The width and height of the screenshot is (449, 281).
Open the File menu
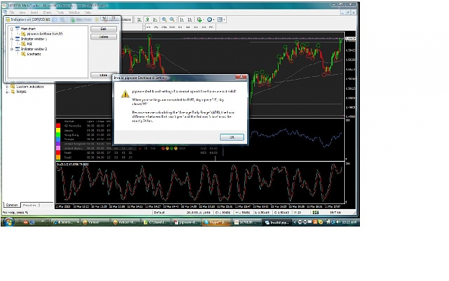click(x=11, y=12)
